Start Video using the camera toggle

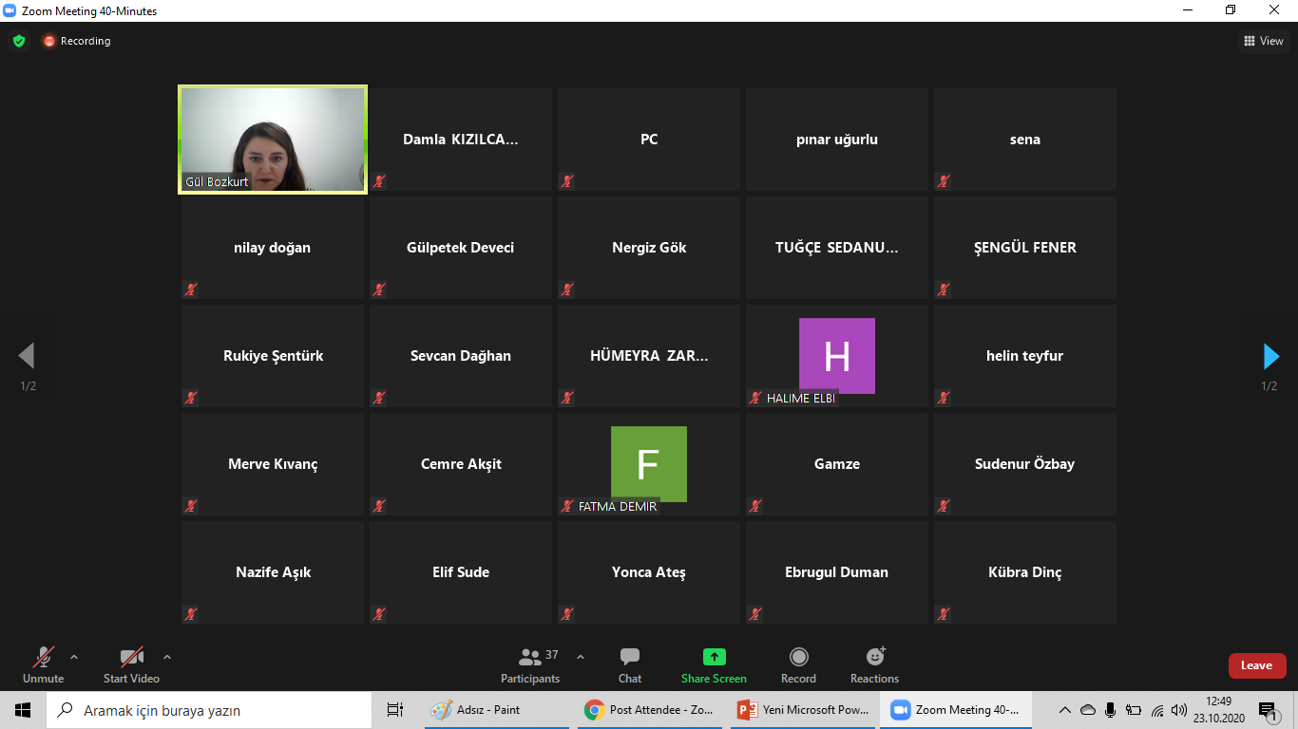point(131,657)
